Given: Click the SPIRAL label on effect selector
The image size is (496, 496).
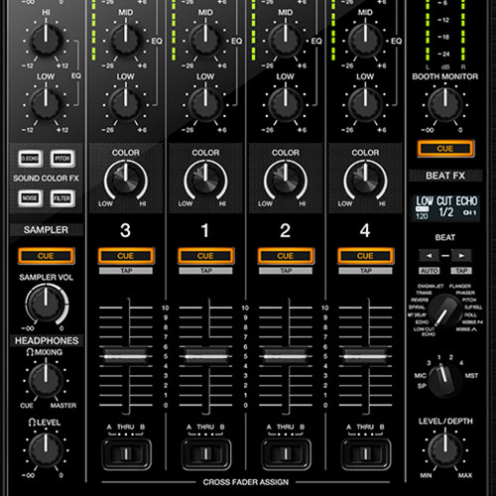Looking at the screenshot, I should click(x=417, y=308).
